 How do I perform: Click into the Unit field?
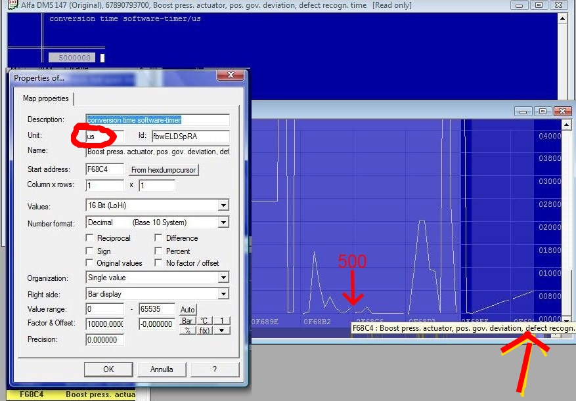pos(104,137)
